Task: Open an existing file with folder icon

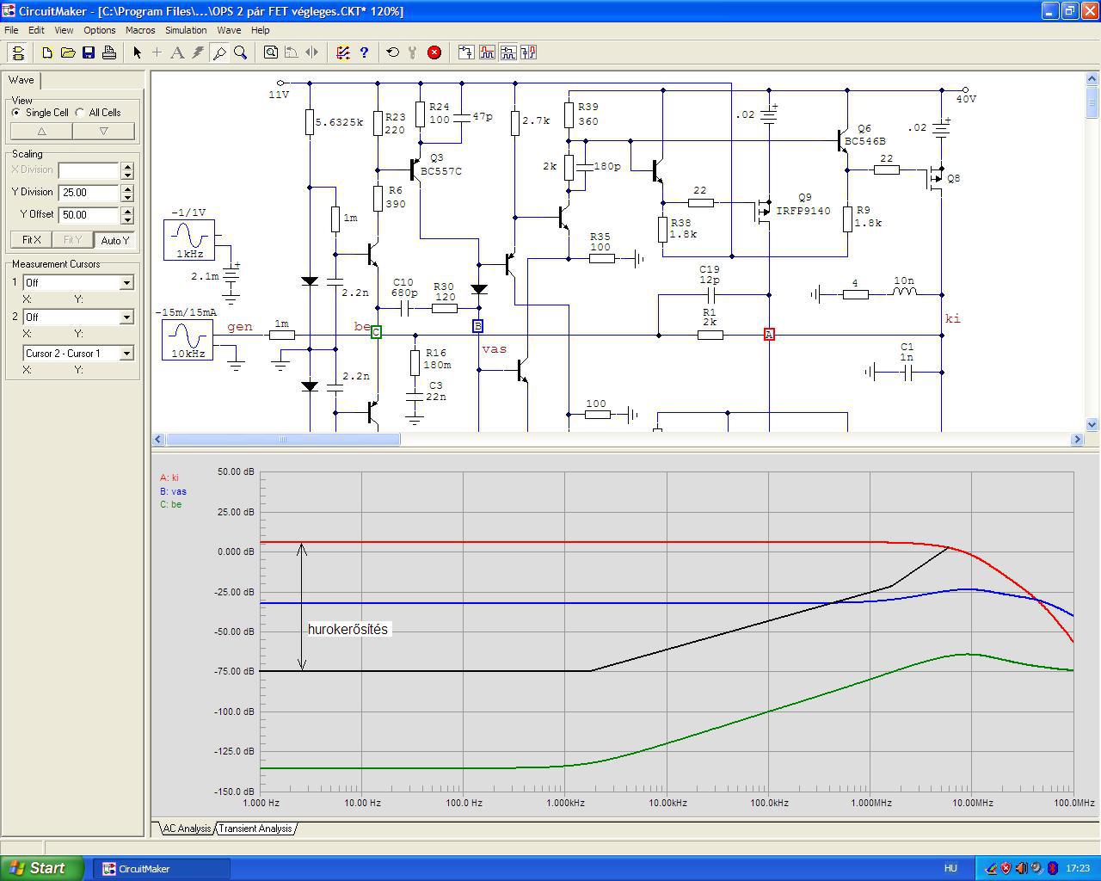Action: [x=68, y=52]
